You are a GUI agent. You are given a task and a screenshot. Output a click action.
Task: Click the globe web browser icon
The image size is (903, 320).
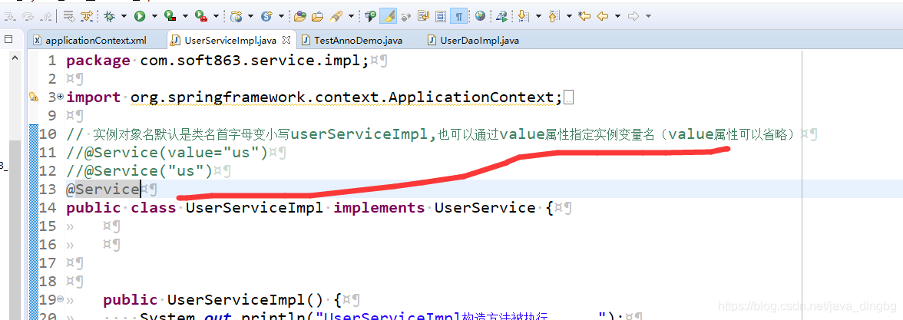[x=480, y=16]
